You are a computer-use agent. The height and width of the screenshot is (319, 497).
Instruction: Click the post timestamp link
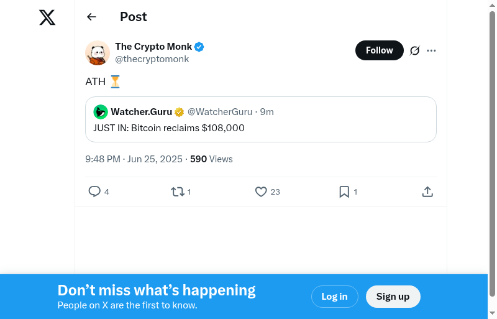tap(134, 159)
